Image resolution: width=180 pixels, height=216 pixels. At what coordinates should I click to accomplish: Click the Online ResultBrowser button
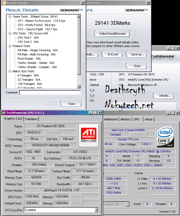[112, 34]
